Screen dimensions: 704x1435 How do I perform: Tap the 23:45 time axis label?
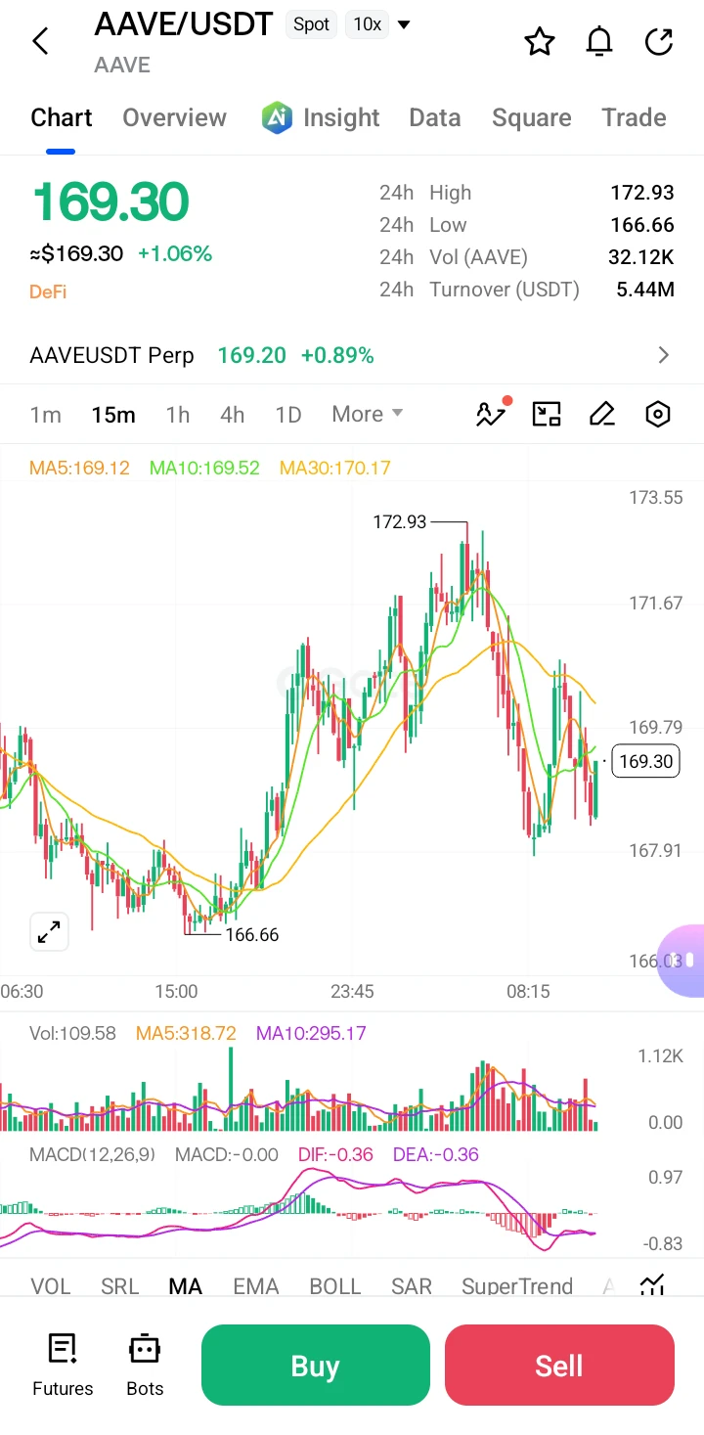[352, 991]
